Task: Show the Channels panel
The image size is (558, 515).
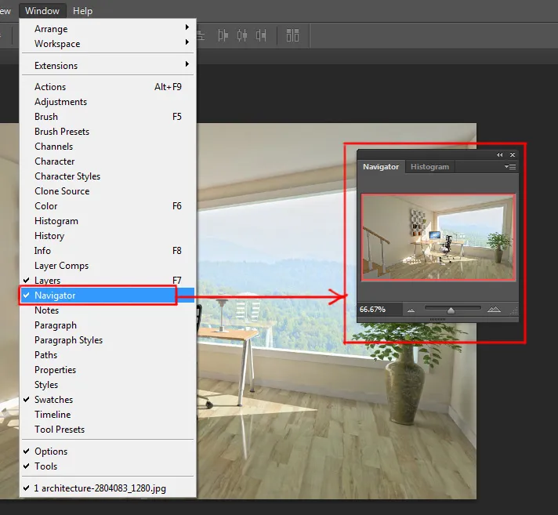Action: [108, 147]
